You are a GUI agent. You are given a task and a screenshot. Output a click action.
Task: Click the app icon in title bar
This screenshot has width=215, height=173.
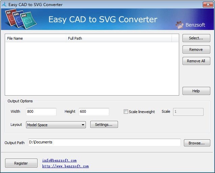(x=4, y=4)
